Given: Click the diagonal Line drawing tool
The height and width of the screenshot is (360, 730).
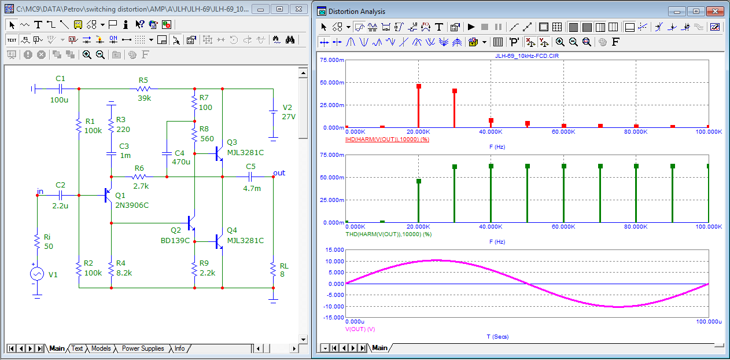Looking at the screenshot, I should [x=64, y=25].
